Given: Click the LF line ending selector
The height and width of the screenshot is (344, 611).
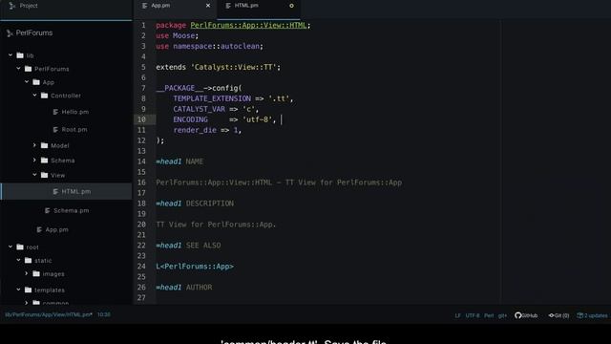Looking at the screenshot, I should click(x=457, y=315).
